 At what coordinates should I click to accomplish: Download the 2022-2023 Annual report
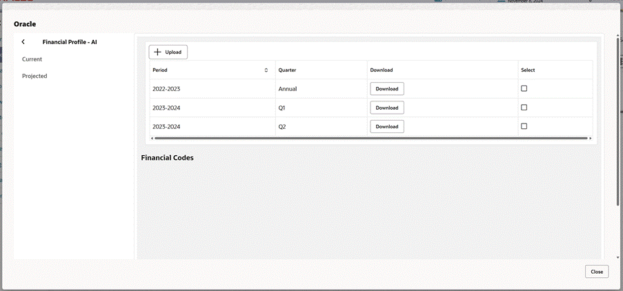(x=387, y=89)
